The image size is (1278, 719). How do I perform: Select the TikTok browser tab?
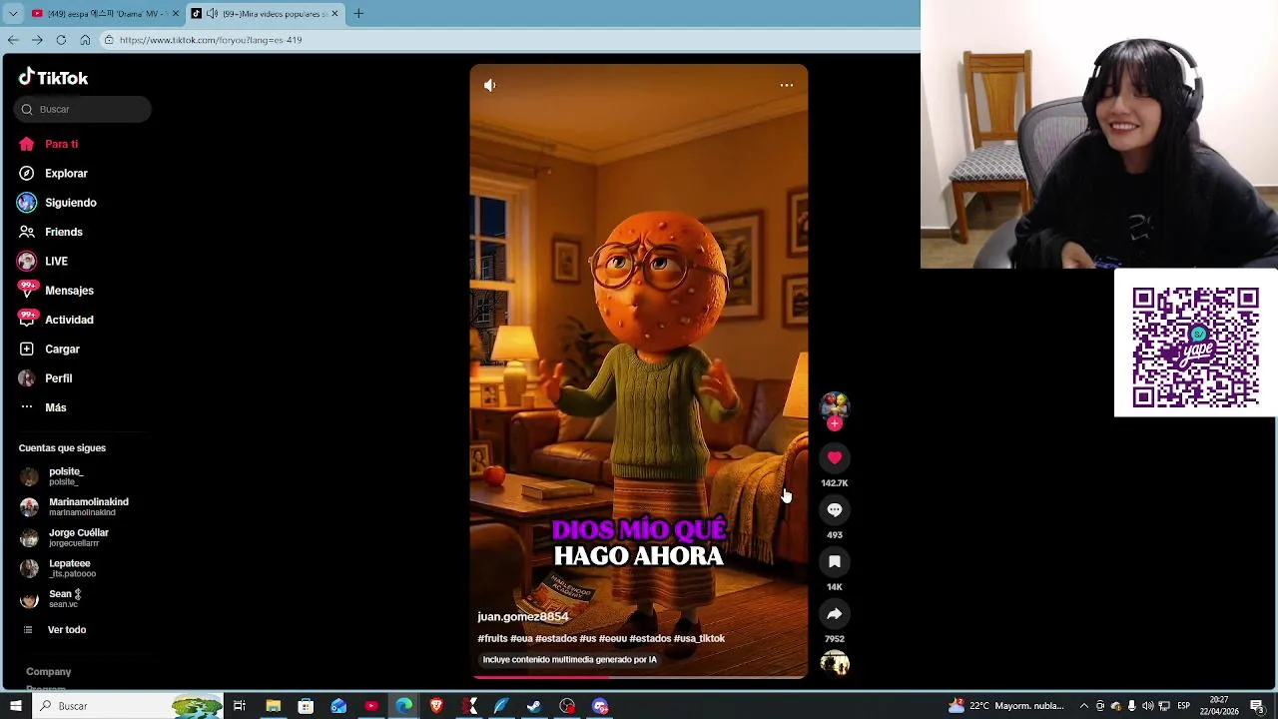point(265,14)
